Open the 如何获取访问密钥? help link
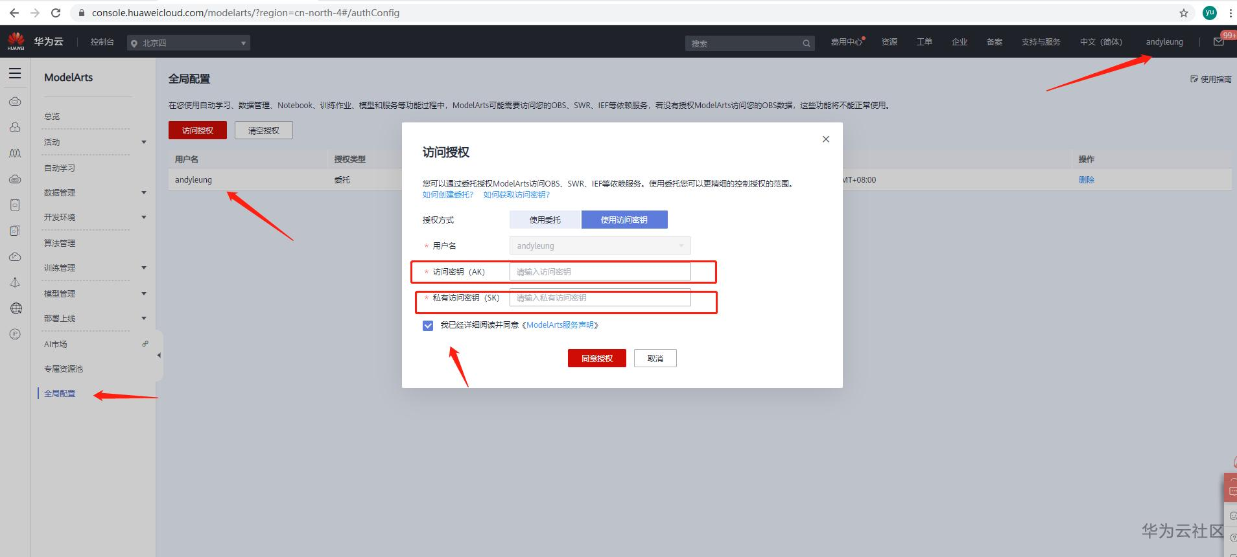 point(517,195)
